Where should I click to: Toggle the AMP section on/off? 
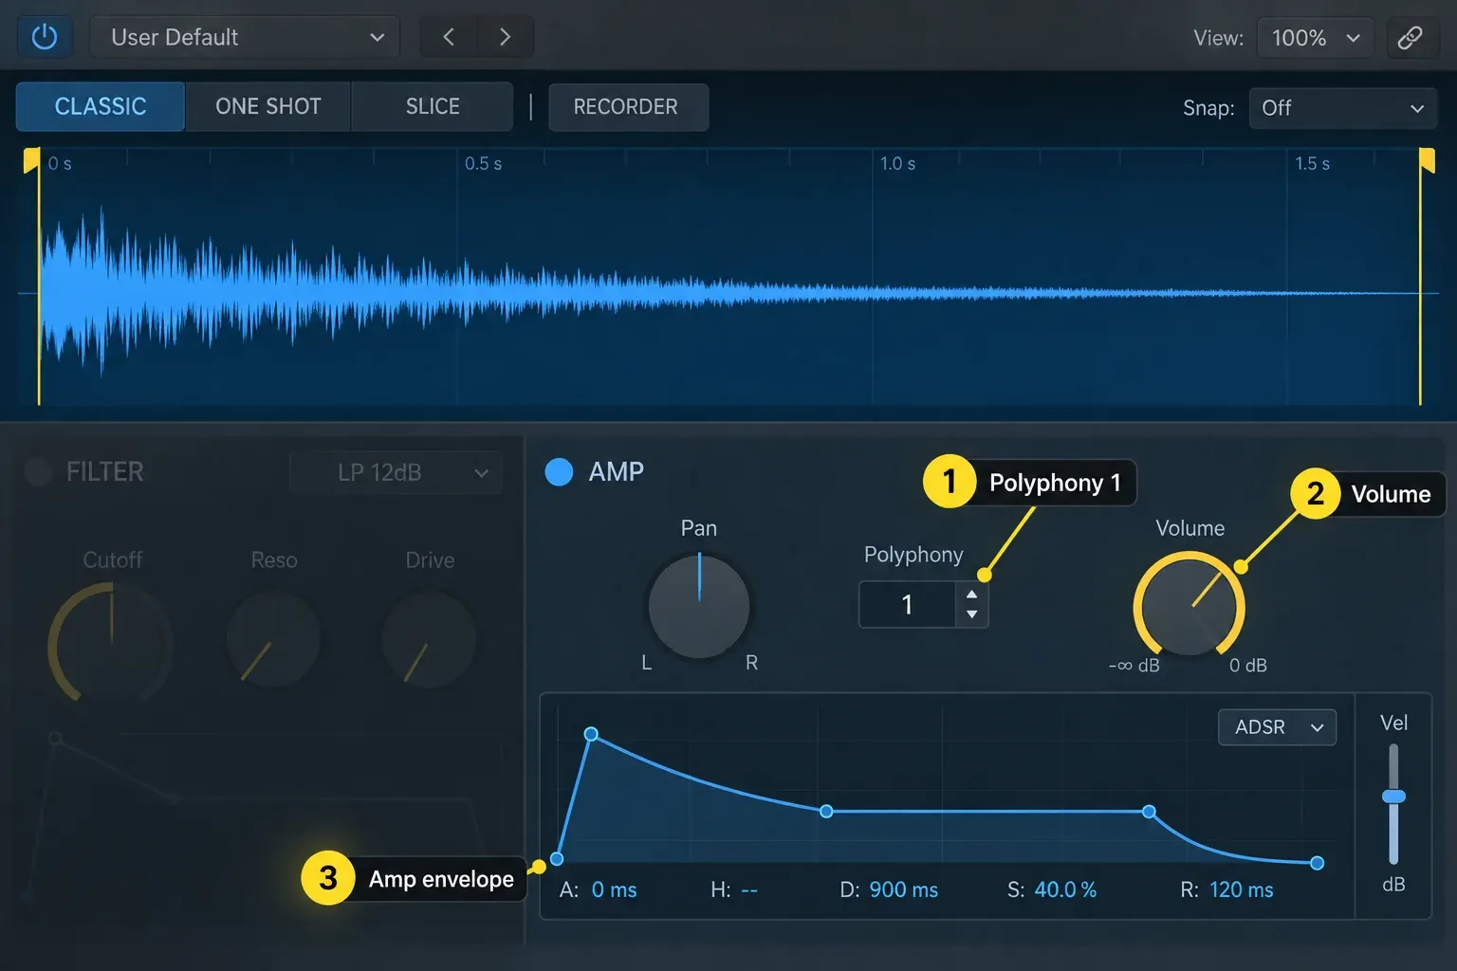pos(559,471)
